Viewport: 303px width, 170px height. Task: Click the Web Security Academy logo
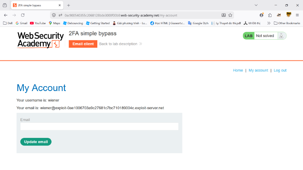coord(41,40)
